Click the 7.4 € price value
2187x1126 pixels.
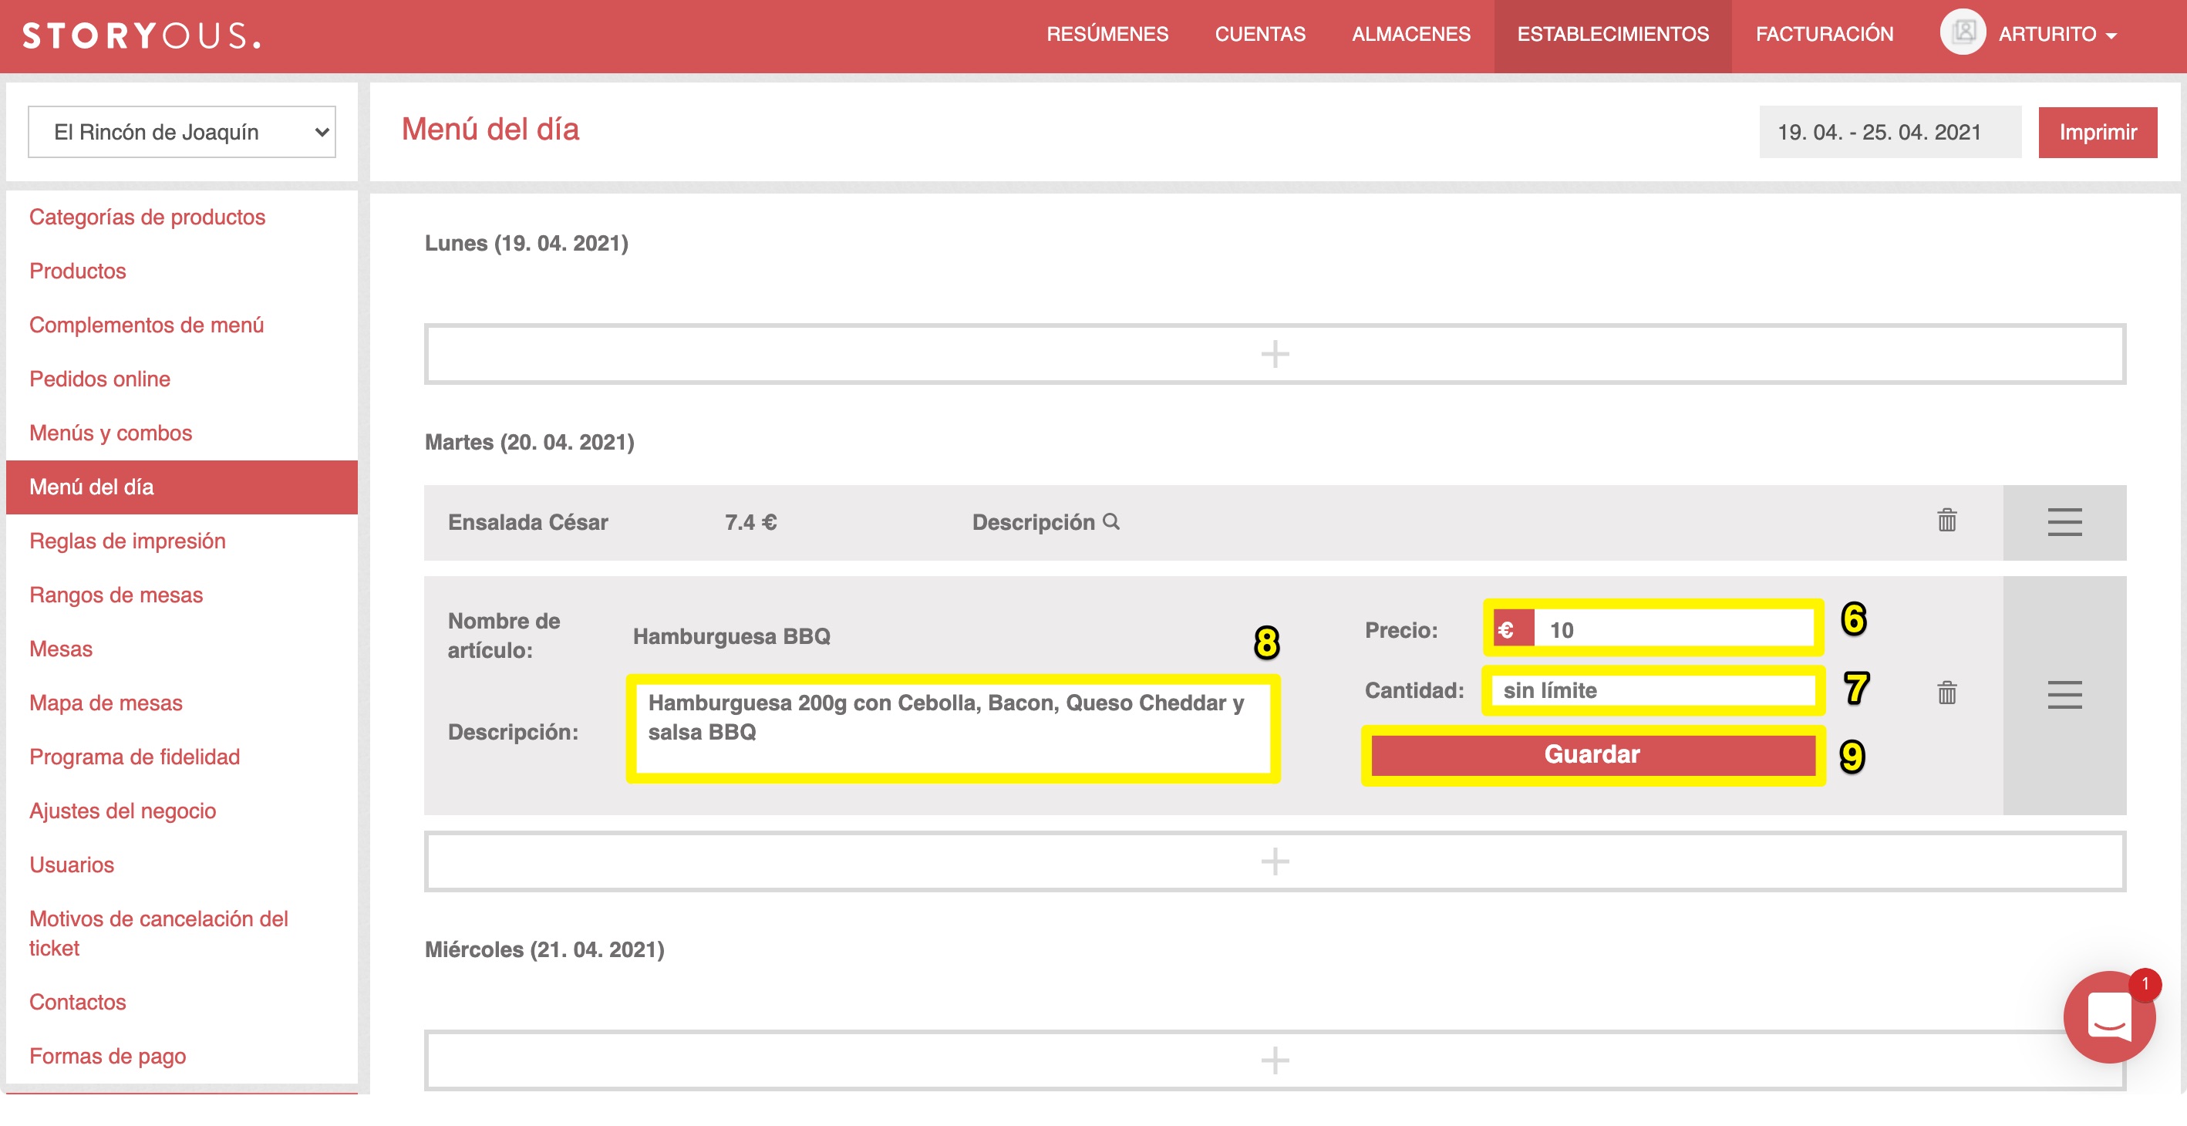click(750, 522)
